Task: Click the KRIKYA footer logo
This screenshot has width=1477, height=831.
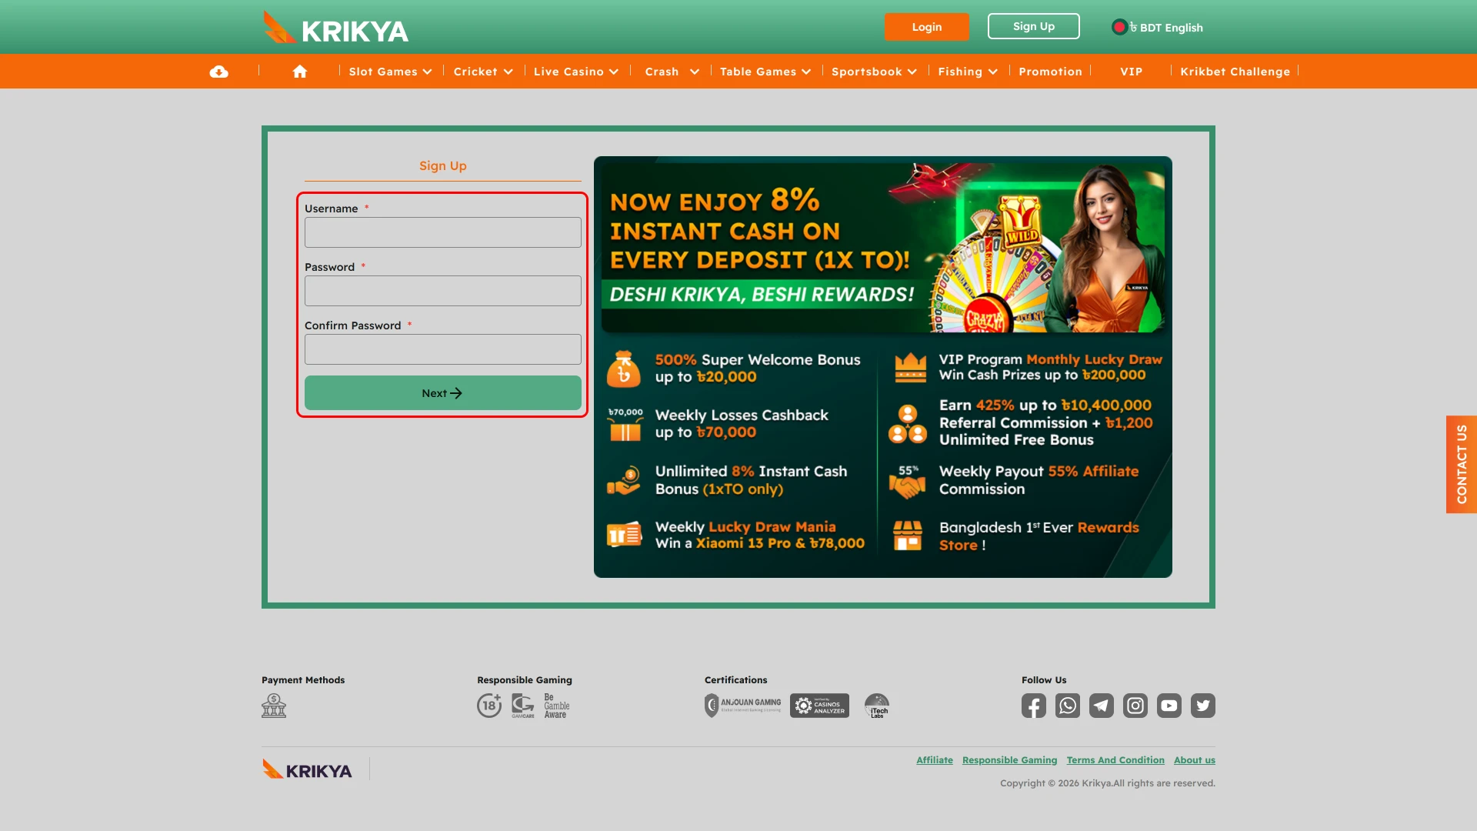Action: (307, 769)
